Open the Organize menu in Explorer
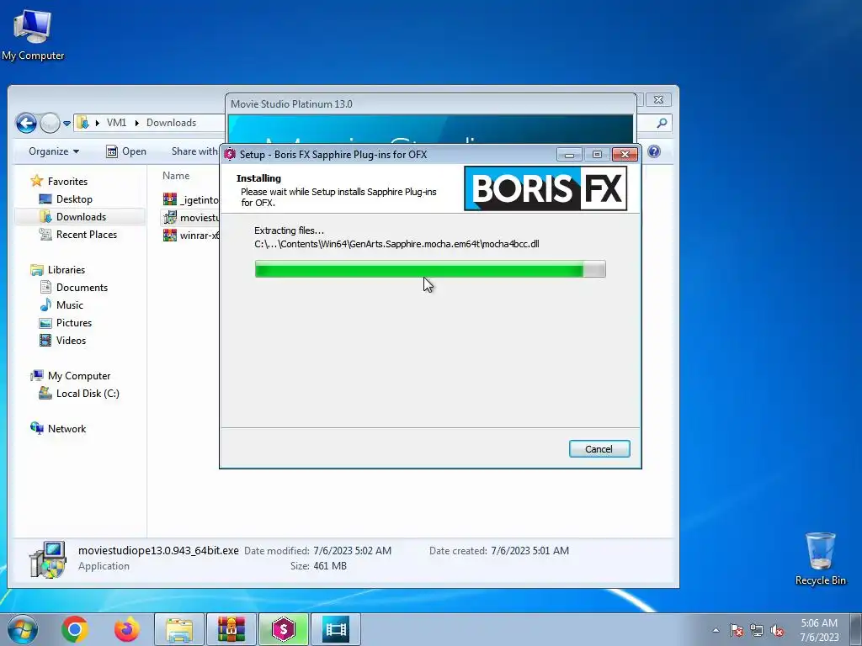Screen dimensions: 862x646 coord(54,151)
